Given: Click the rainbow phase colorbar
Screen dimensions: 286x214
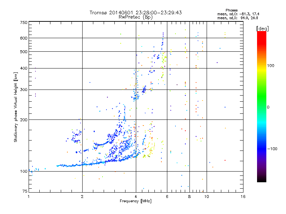Looking at the screenshot, I should click(x=262, y=106).
